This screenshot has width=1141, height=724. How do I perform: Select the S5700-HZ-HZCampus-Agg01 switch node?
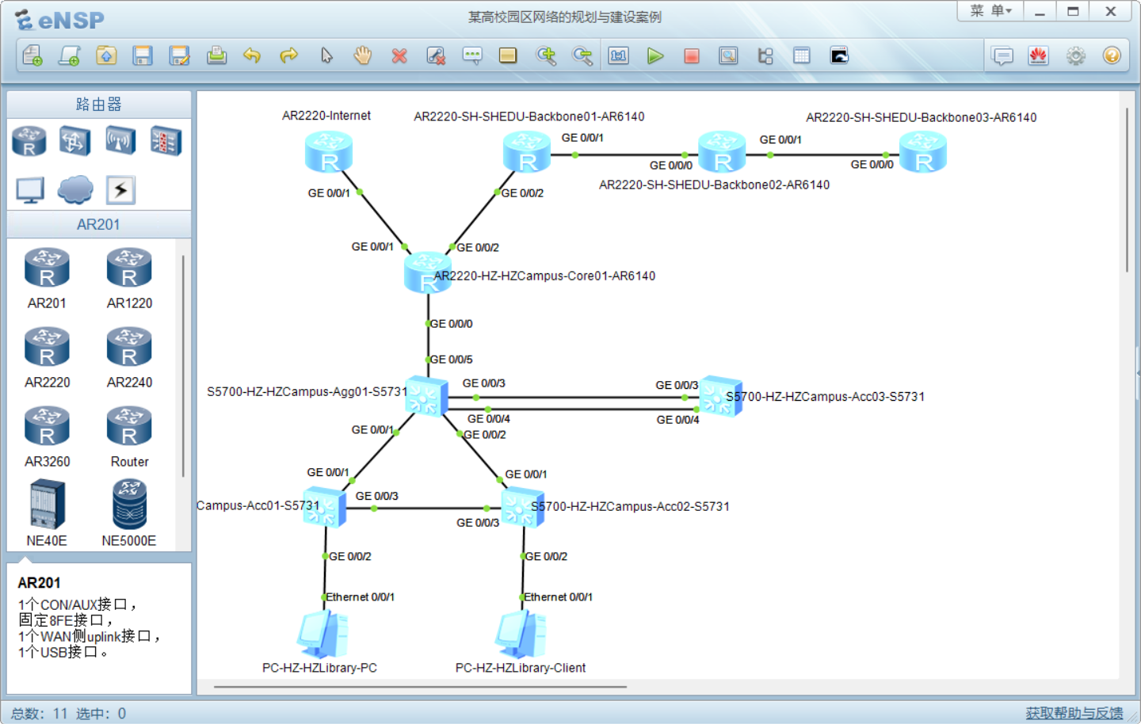(x=427, y=396)
